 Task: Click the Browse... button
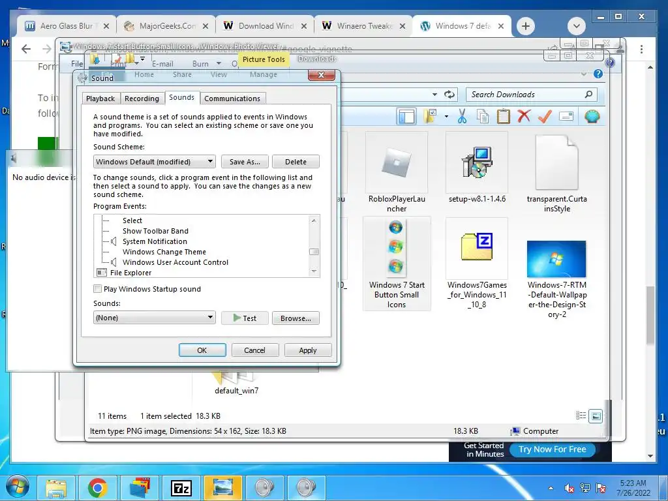click(x=296, y=318)
